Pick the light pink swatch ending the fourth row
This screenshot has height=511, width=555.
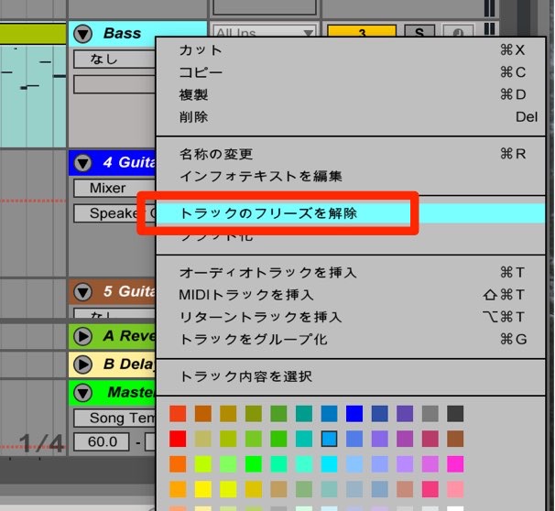pyautogui.click(x=455, y=489)
